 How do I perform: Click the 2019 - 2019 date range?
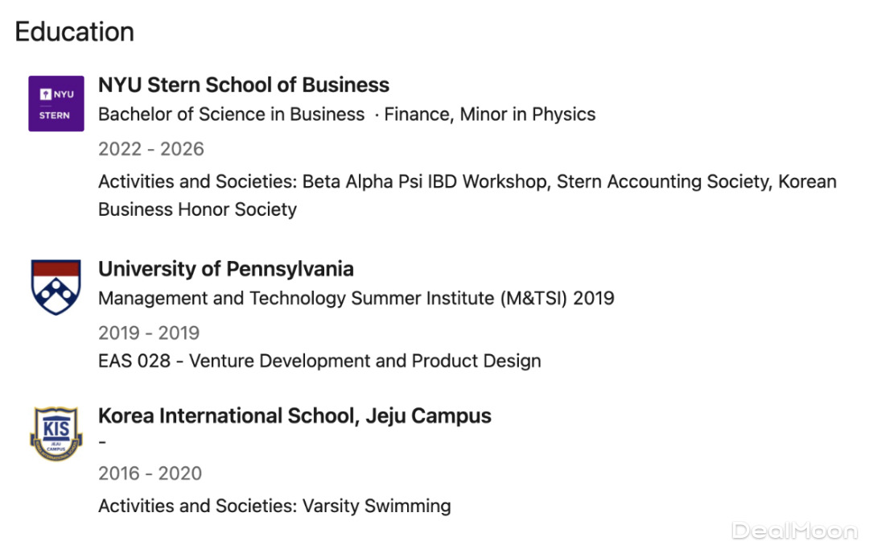(149, 333)
